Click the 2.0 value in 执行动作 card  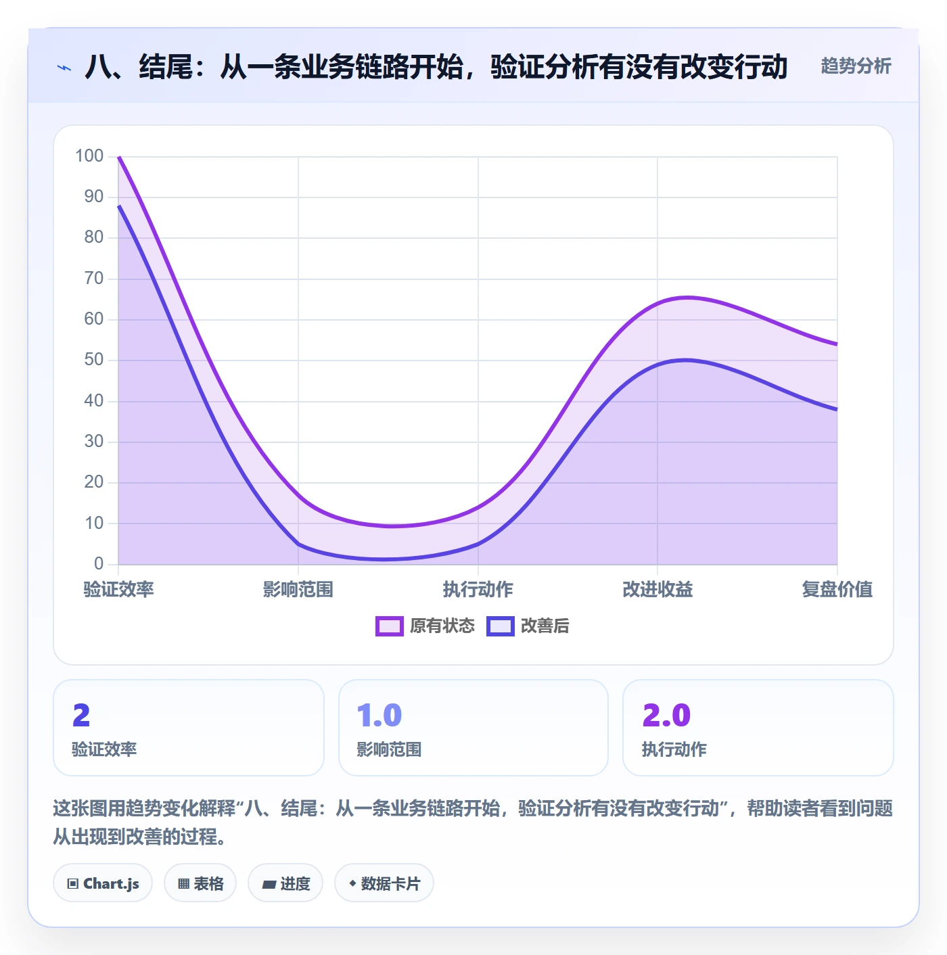666,716
